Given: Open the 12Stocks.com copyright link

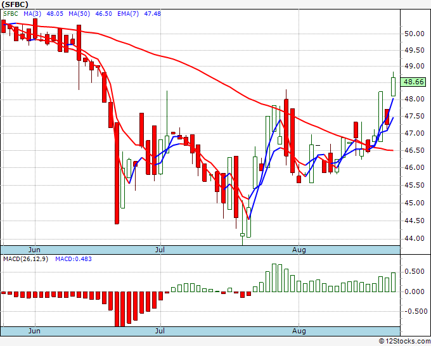Looking at the screenshot, I should coord(404,342).
